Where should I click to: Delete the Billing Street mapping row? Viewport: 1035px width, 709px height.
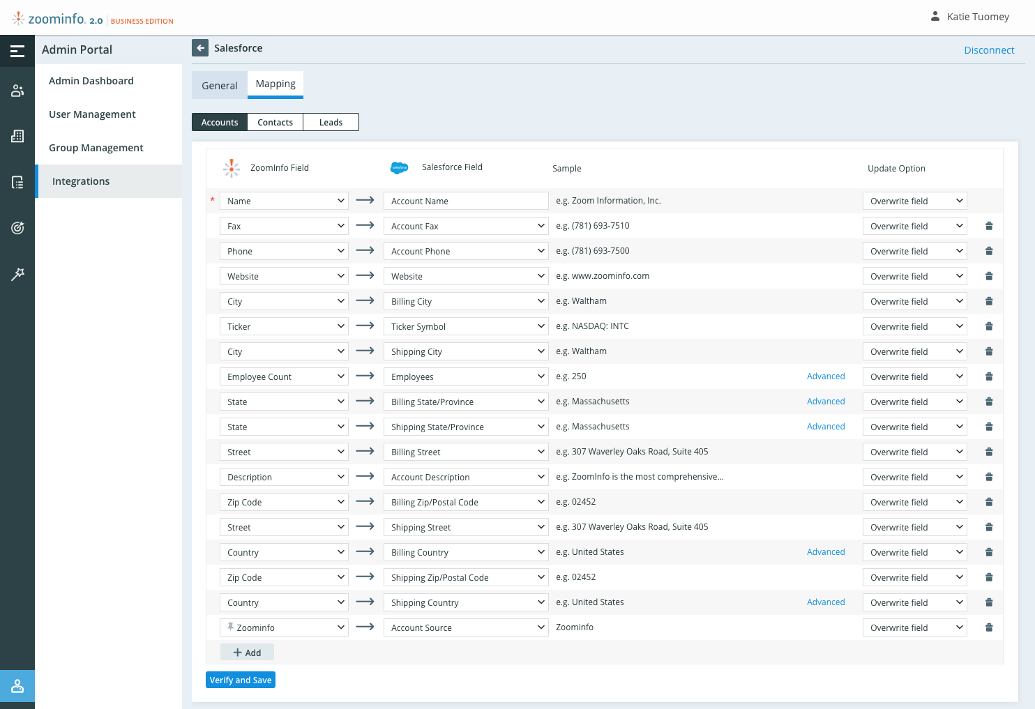point(989,452)
